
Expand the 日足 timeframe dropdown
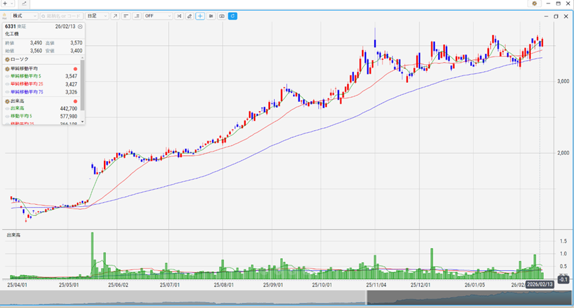tap(97, 16)
